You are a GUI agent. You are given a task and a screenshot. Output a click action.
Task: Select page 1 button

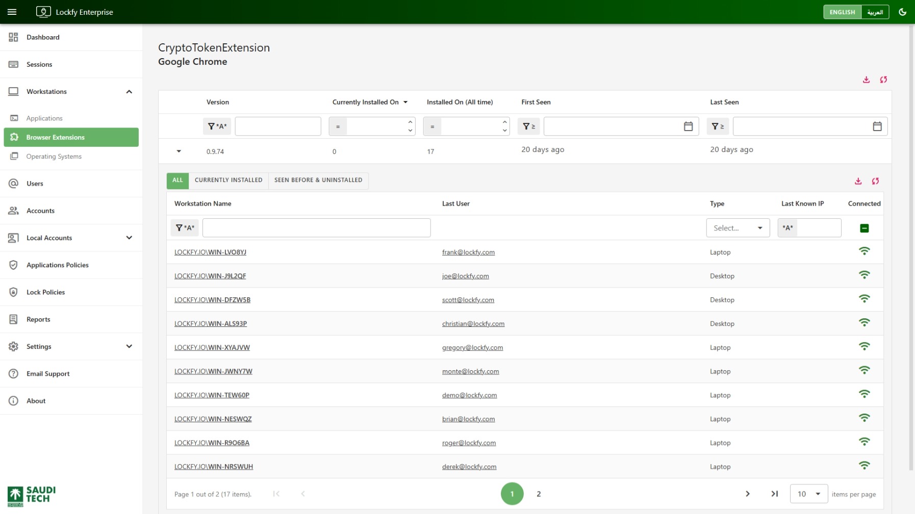[x=512, y=494]
